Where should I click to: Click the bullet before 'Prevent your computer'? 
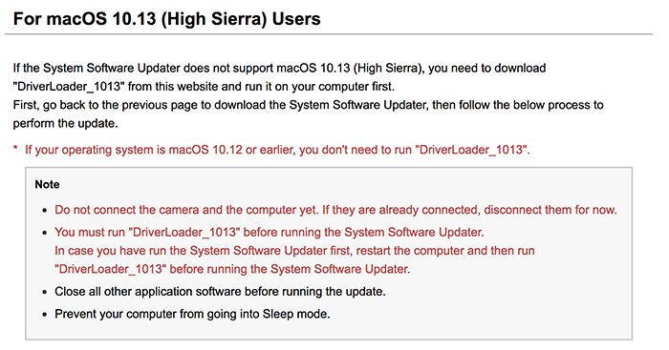pos(44,315)
